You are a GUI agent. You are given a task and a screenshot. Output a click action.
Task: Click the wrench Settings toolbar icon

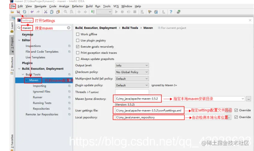(150, 12)
